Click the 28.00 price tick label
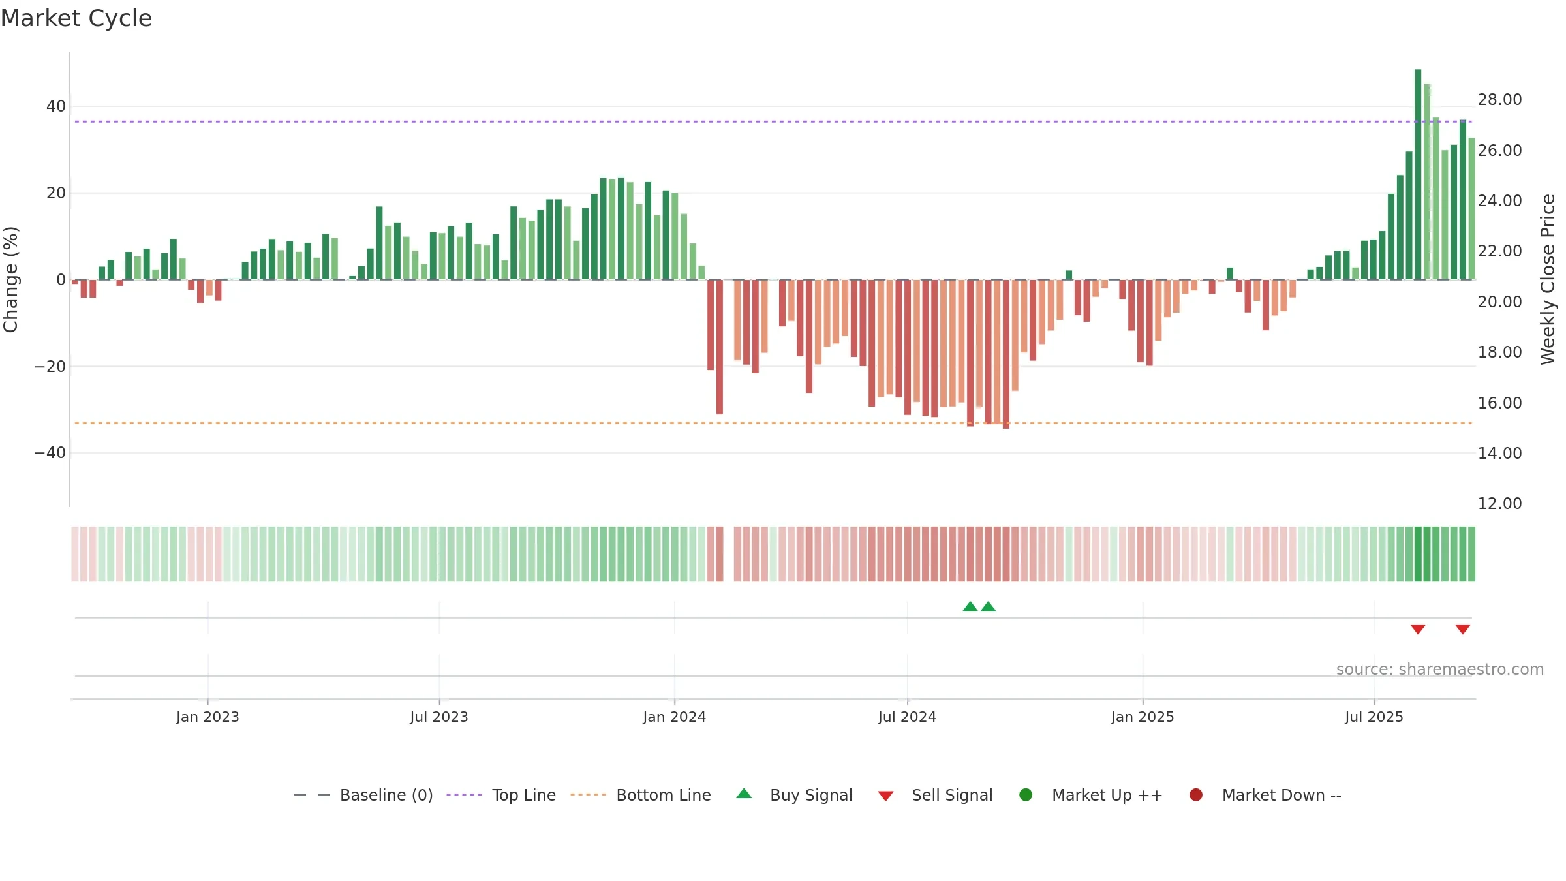1566x881 pixels. pos(1499,99)
